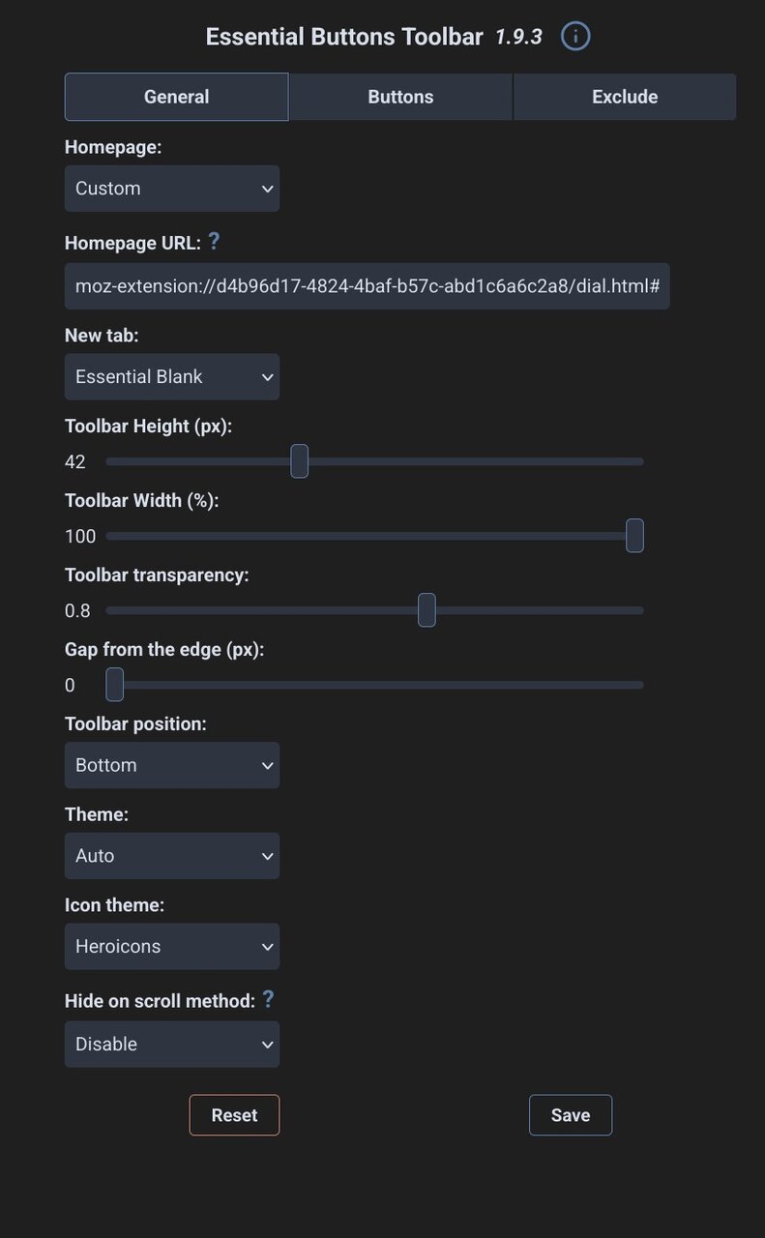Expand the Hide on scroll method dropdown

tap(172, 1045)
